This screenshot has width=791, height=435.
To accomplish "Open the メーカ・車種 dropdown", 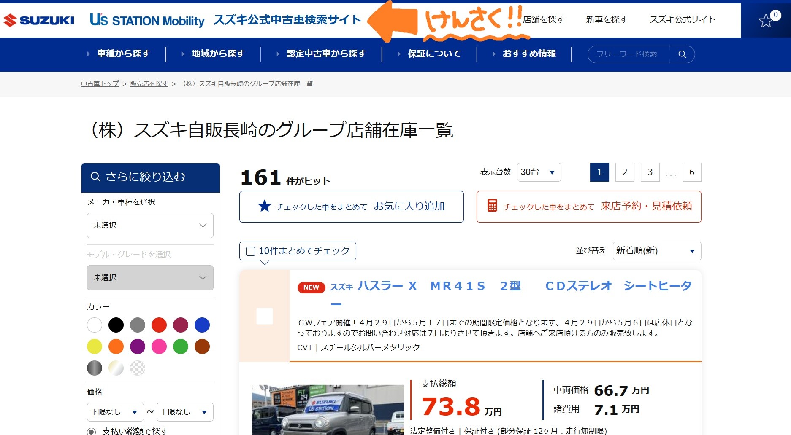I will click(x=150, y=226).
